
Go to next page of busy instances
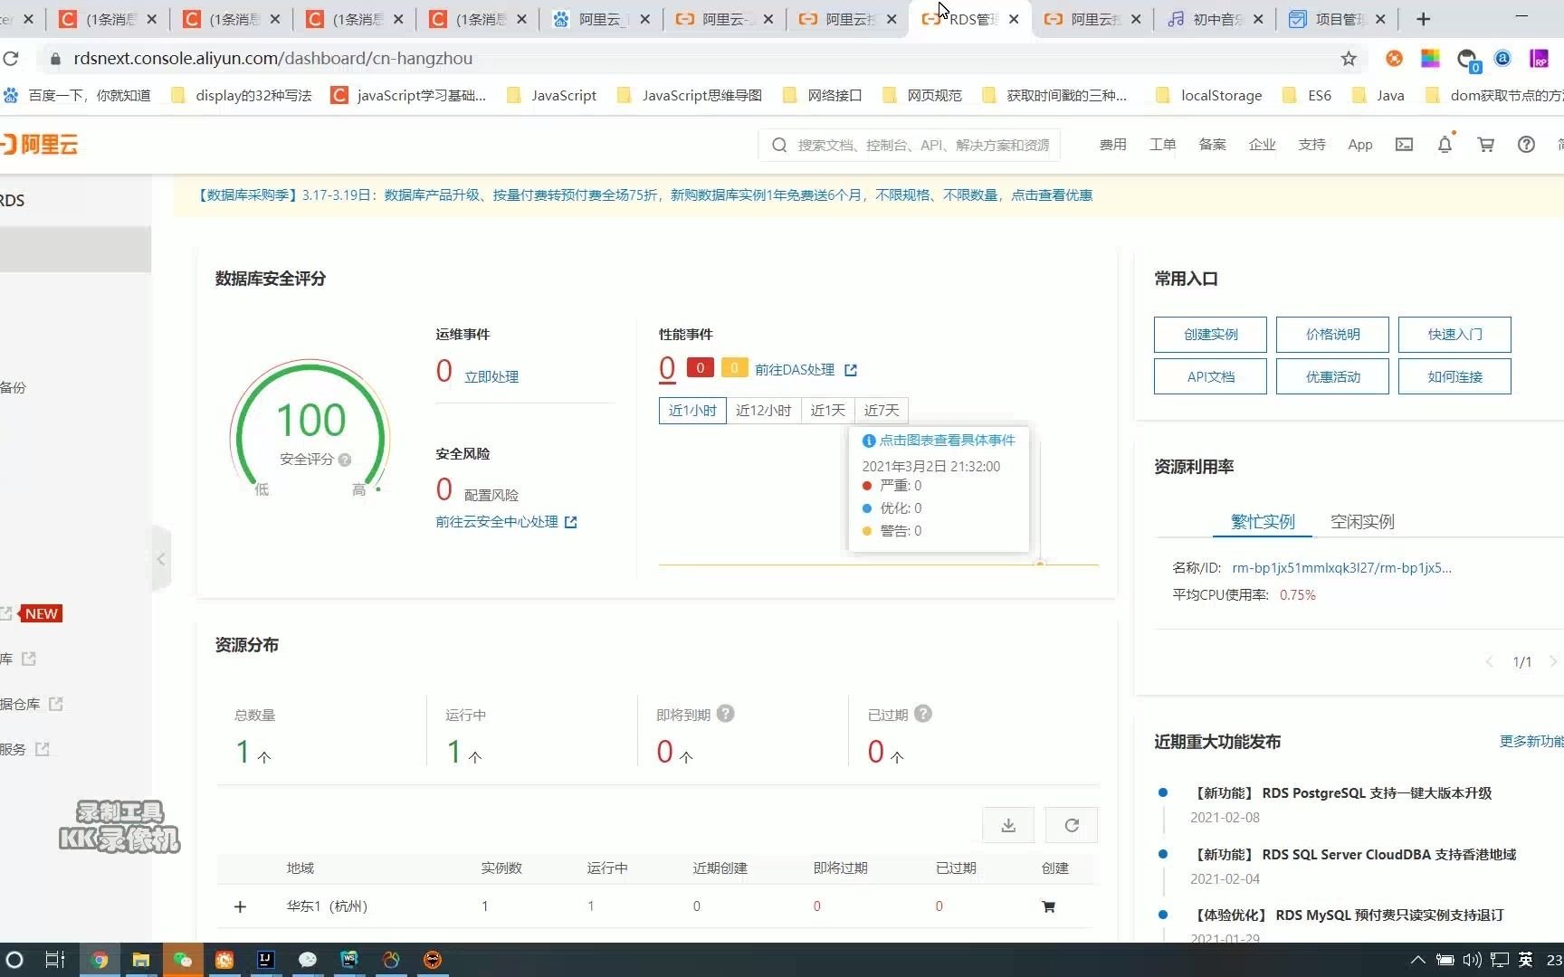1553,661
